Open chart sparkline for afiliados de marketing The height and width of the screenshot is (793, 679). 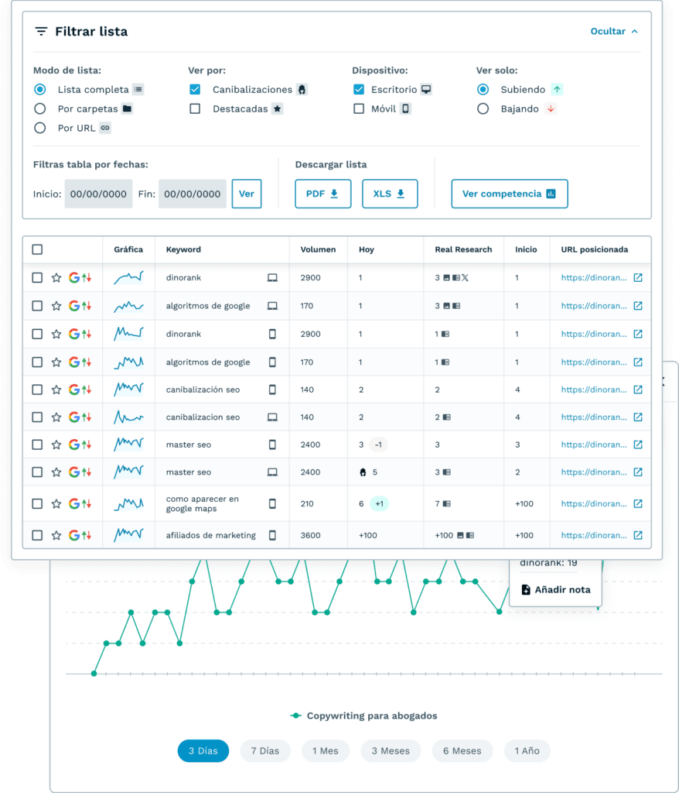pyautogui.click(x=128, y=535)
